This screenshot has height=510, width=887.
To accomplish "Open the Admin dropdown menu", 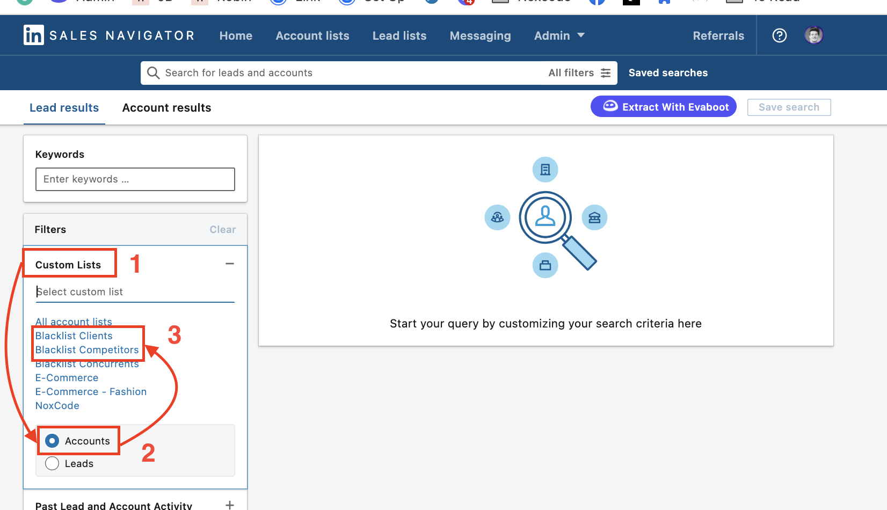I will (x=559, y=35).
